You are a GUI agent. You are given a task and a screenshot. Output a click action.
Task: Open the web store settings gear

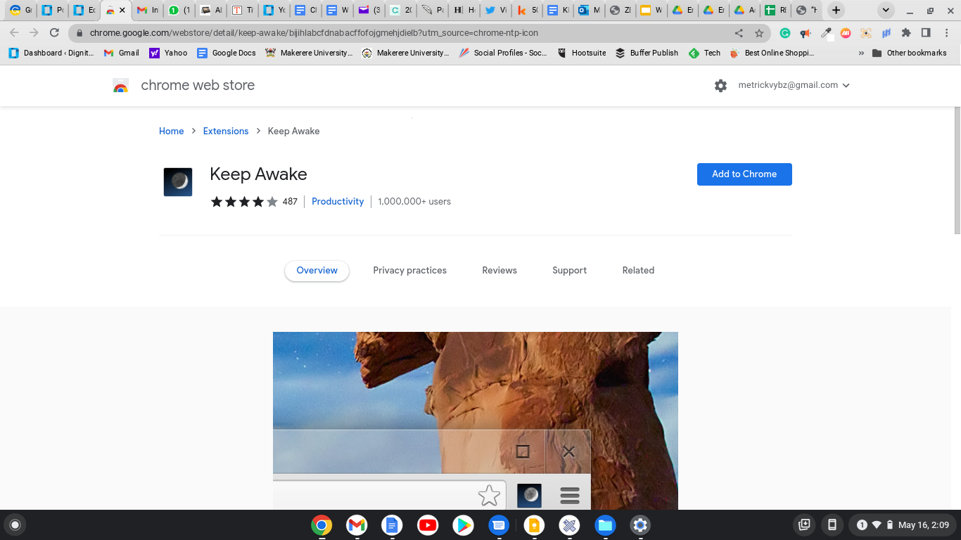(720, 86)
